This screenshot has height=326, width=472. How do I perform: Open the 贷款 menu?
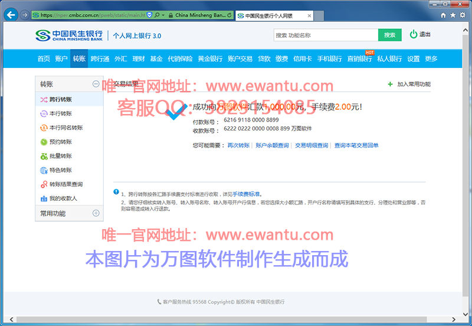pyautogui.click(x=264, y=58)
